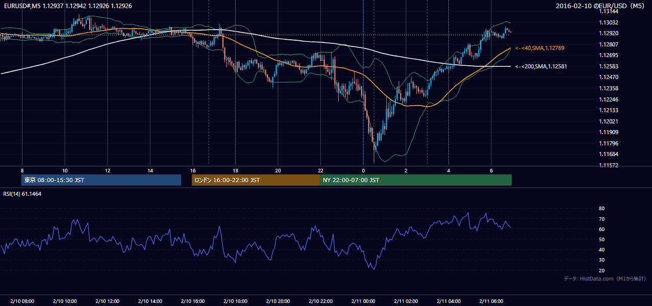Click the 2/10 22:00 bottom time label

pyautogui.click(x=320, y=301)
